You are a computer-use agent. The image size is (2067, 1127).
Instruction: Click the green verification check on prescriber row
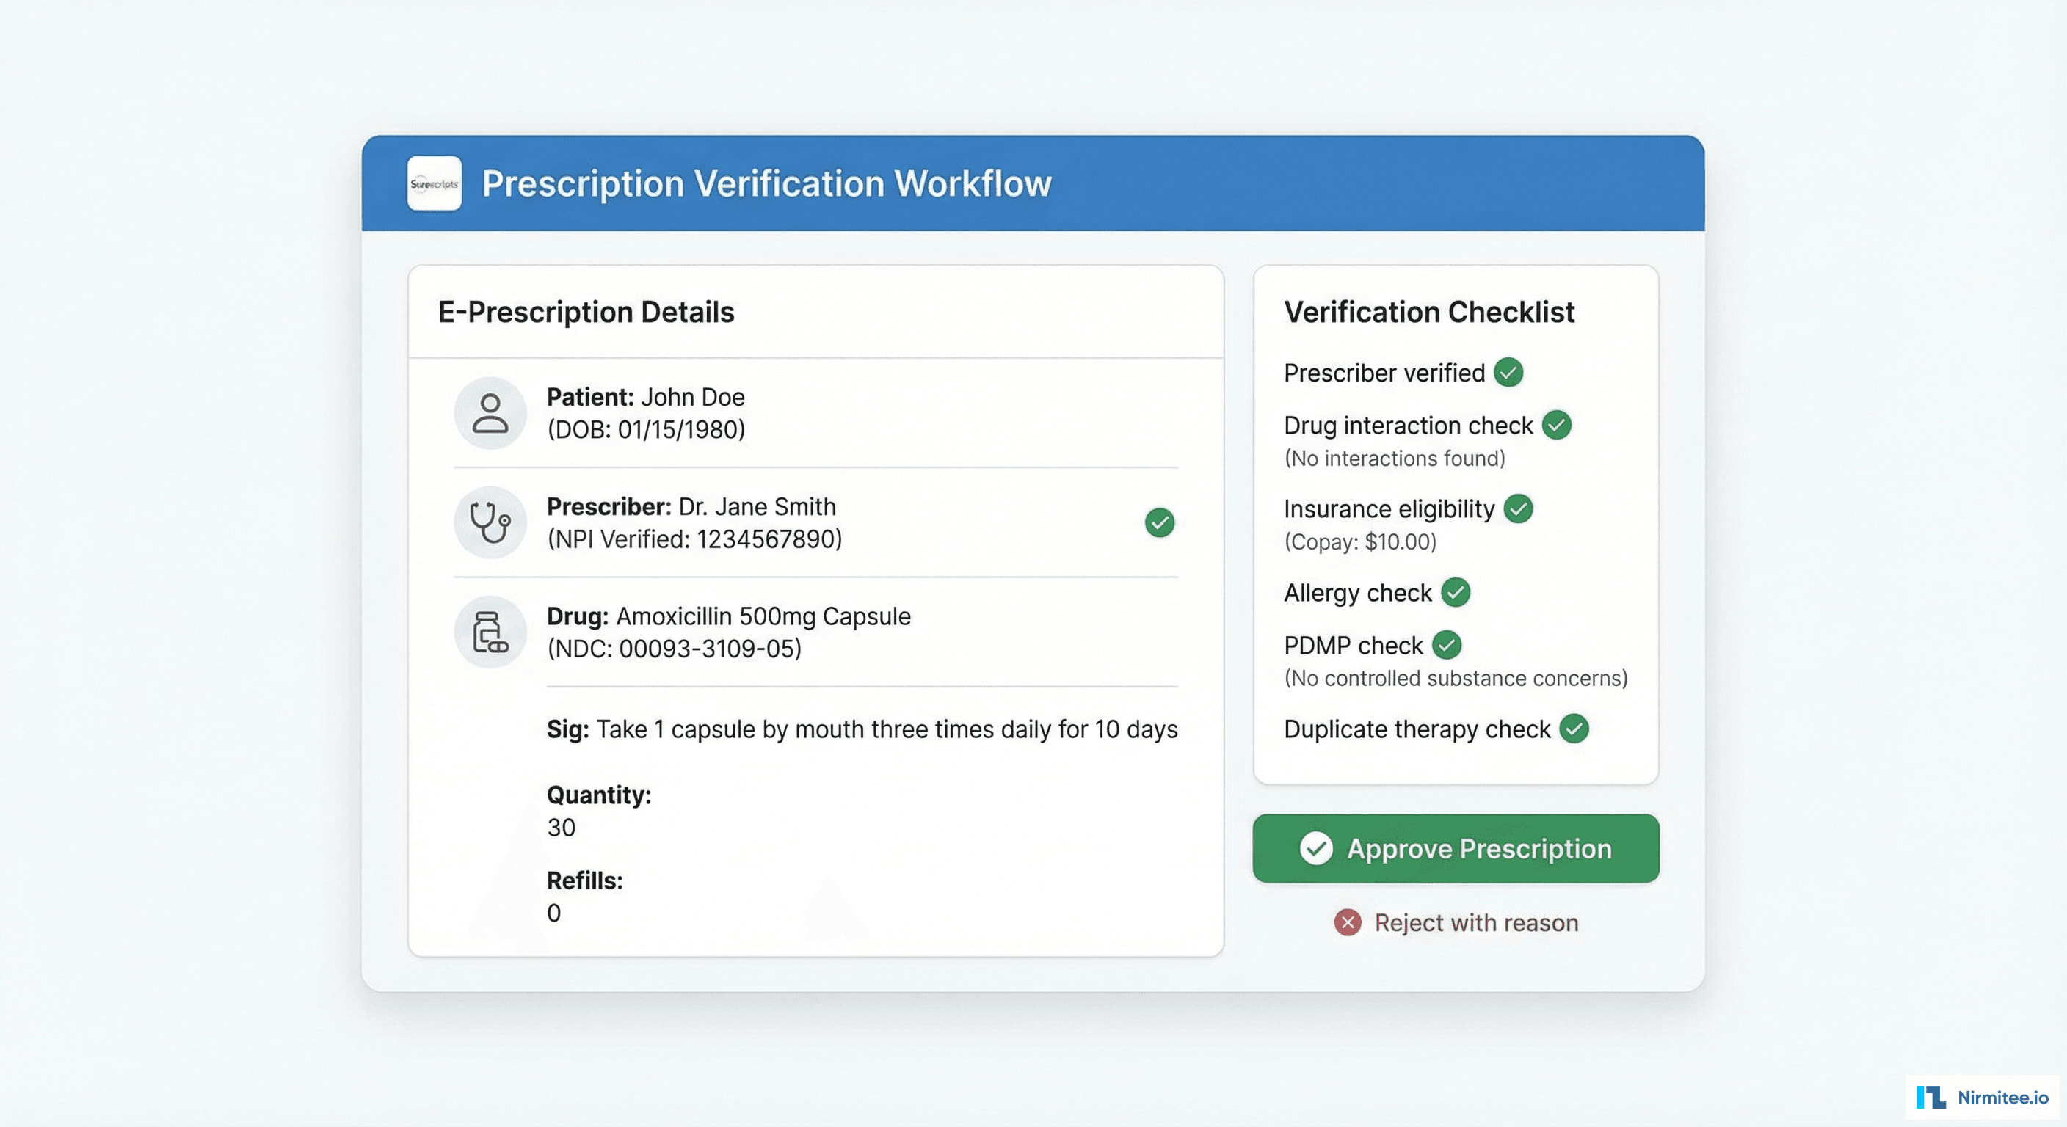point(1159,522)
